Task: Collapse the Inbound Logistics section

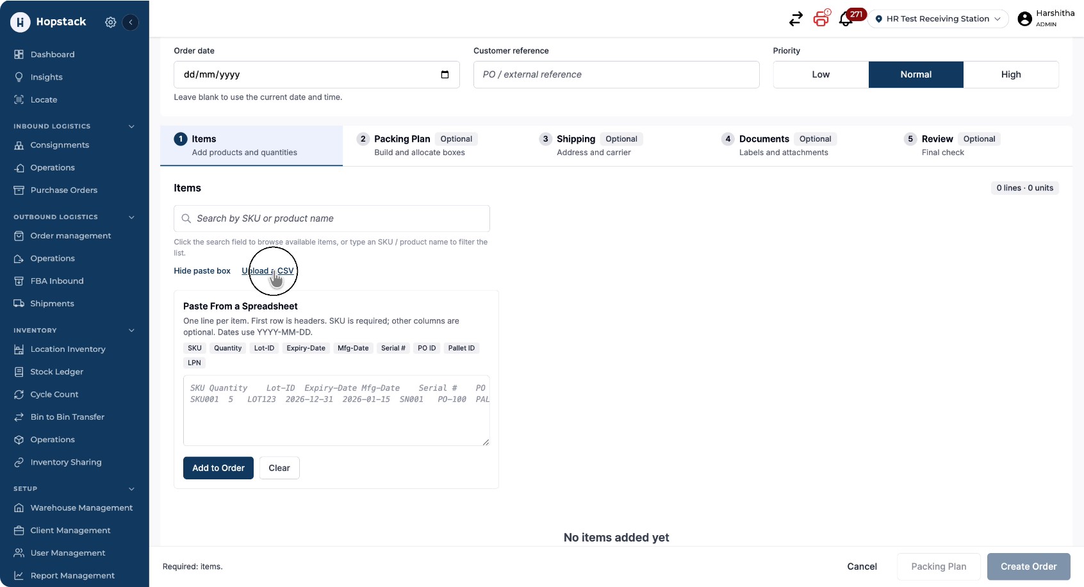Action: pos(131,126)
